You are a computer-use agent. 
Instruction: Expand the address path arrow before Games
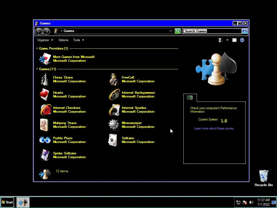click(61, 31)
